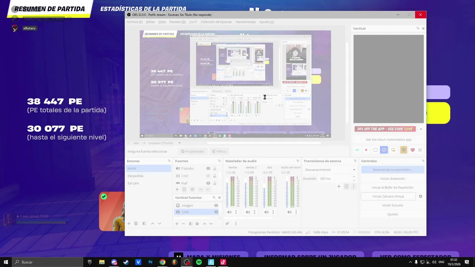
Task: Open the Colección de Escenas menu
Action: tap(216, 22)
